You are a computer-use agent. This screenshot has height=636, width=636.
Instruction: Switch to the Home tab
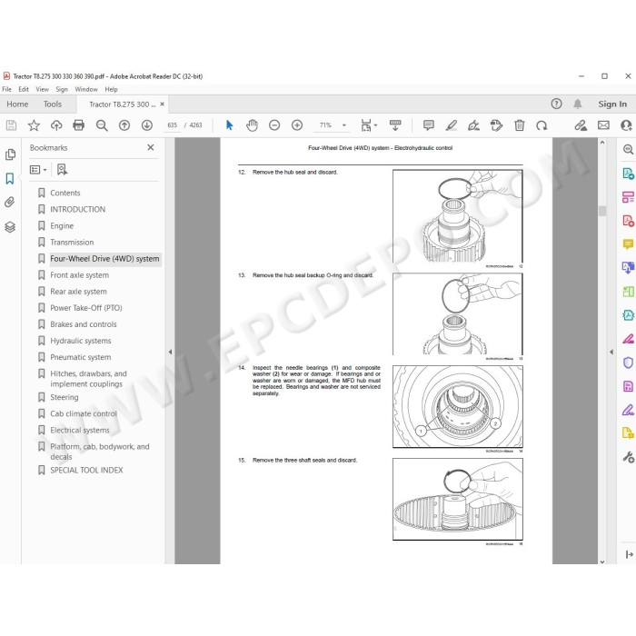click(x=17, y=104)
